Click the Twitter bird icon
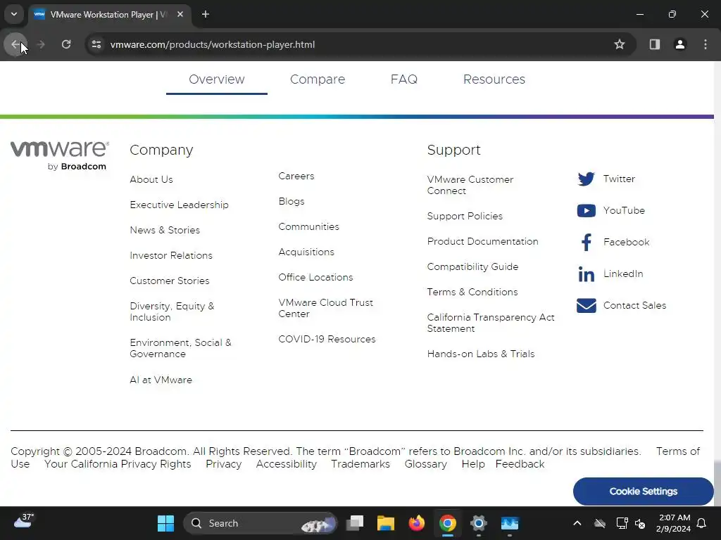The image size is (721, 540). (x=587, y=179)
